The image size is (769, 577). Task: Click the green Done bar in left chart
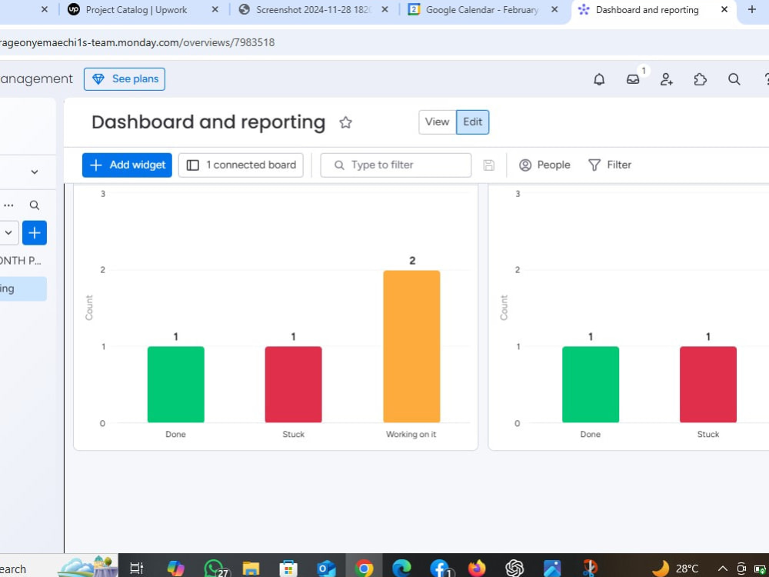pos(175,384)
